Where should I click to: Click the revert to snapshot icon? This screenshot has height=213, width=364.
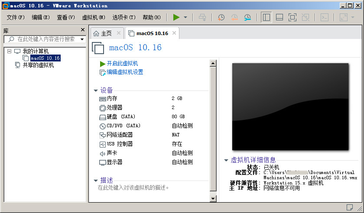[234, 17]
